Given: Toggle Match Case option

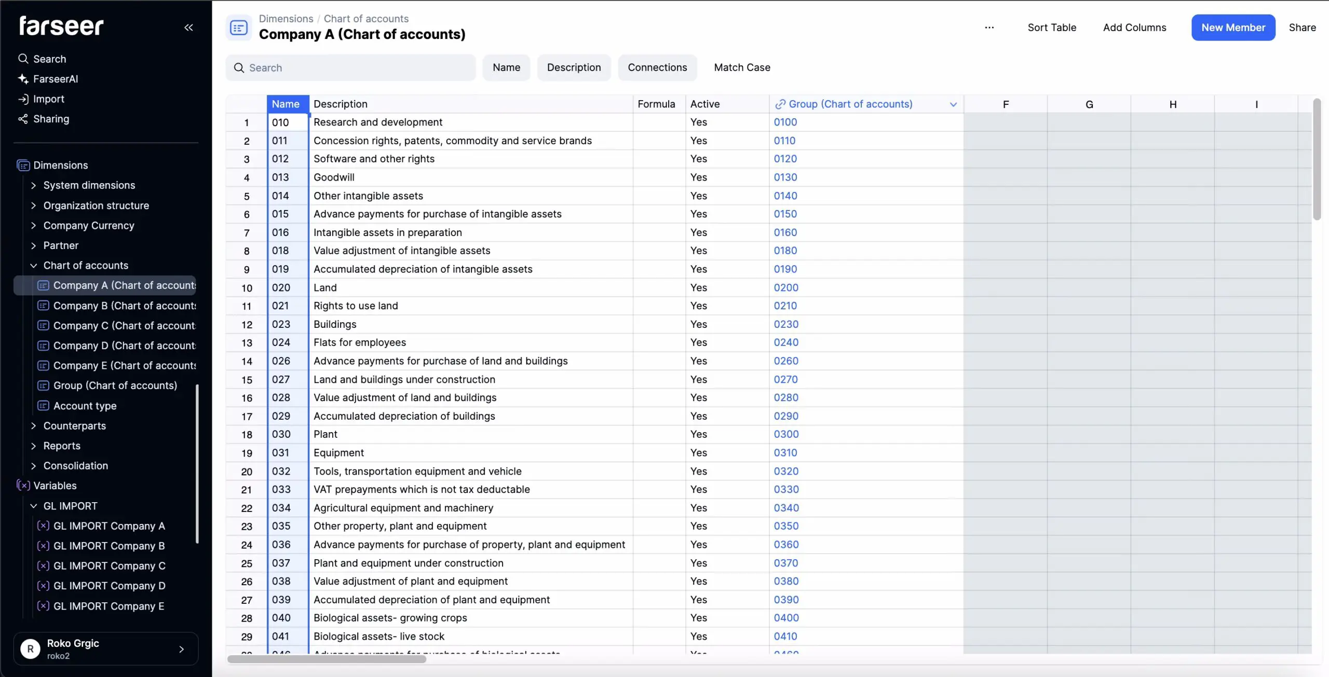Looking at the screenshot, I should (x=742, y=67).
